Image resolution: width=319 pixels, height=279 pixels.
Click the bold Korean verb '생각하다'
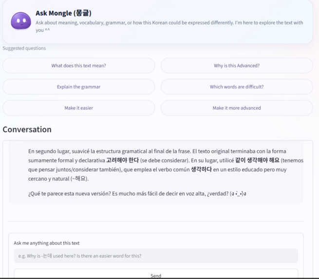coord(202,169)
